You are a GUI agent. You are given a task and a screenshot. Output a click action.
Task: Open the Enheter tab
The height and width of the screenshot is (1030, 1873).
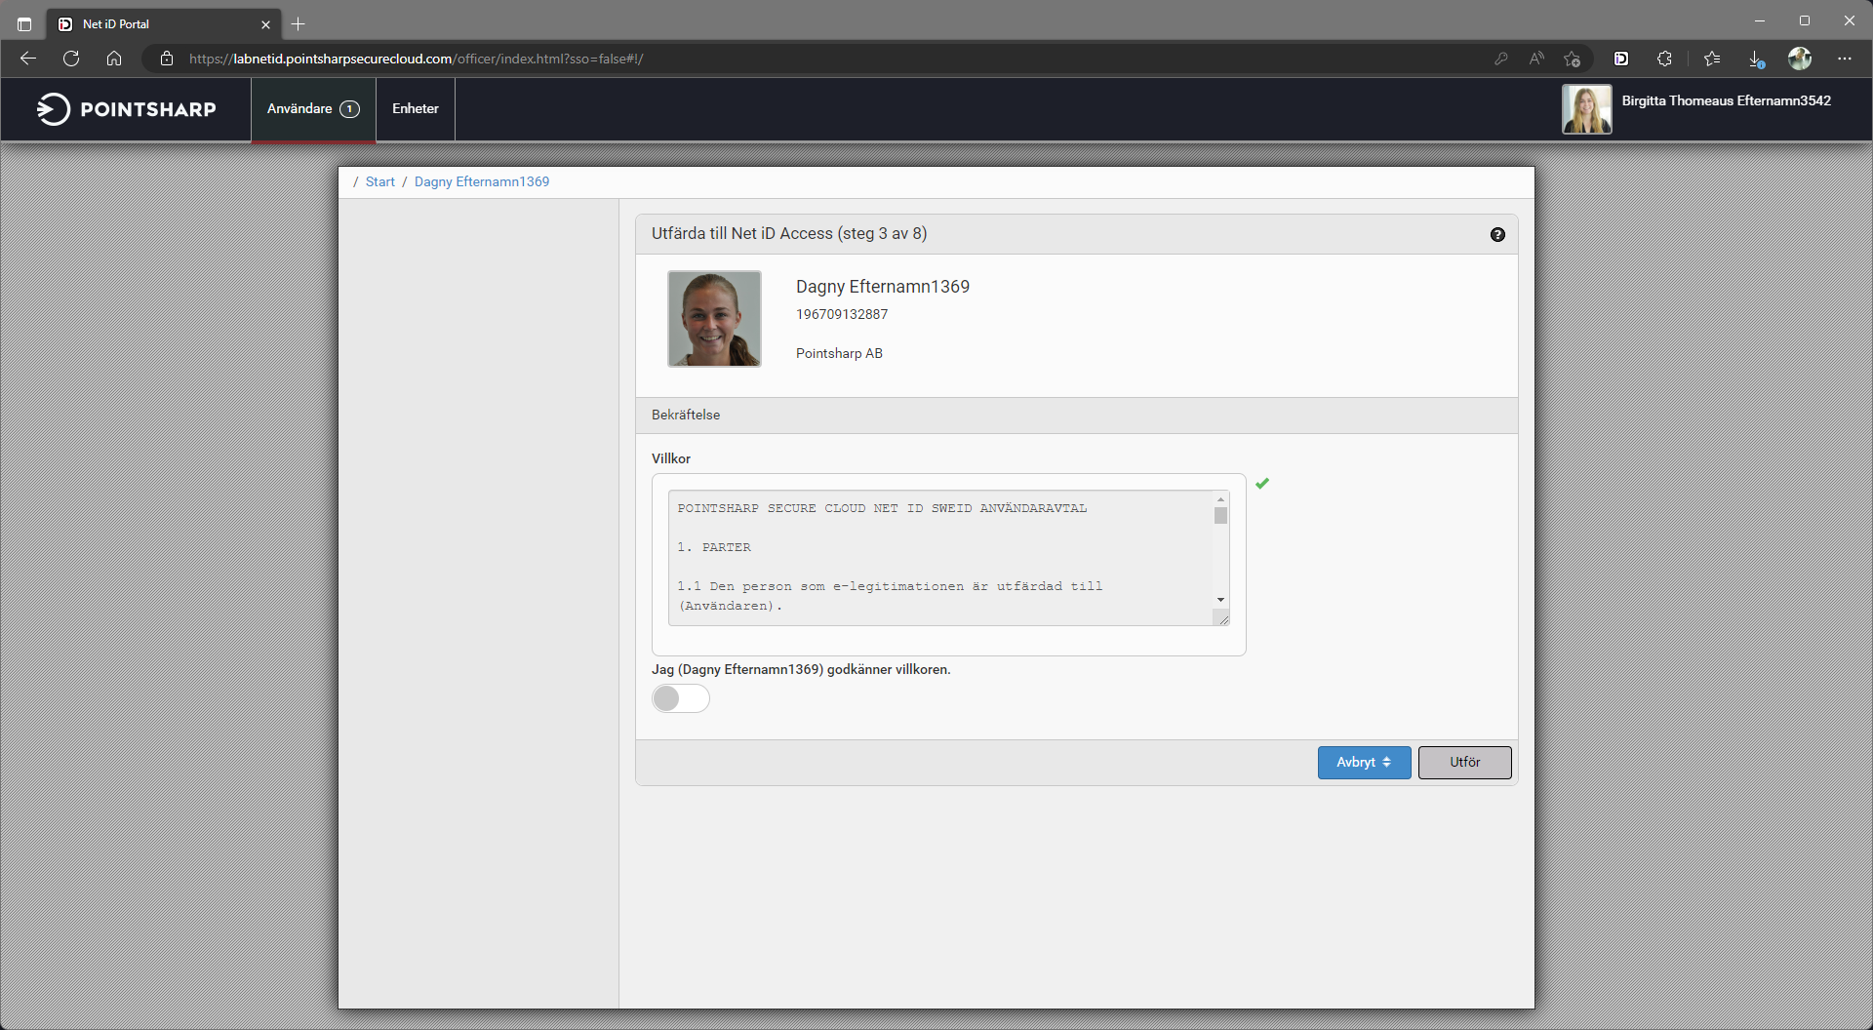click(x=416, y=109)
